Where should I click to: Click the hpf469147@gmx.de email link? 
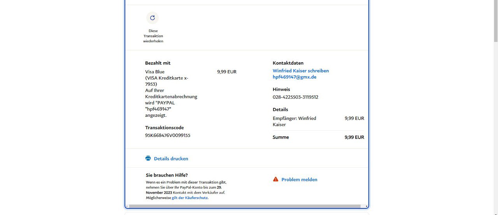tap(294, 77)
